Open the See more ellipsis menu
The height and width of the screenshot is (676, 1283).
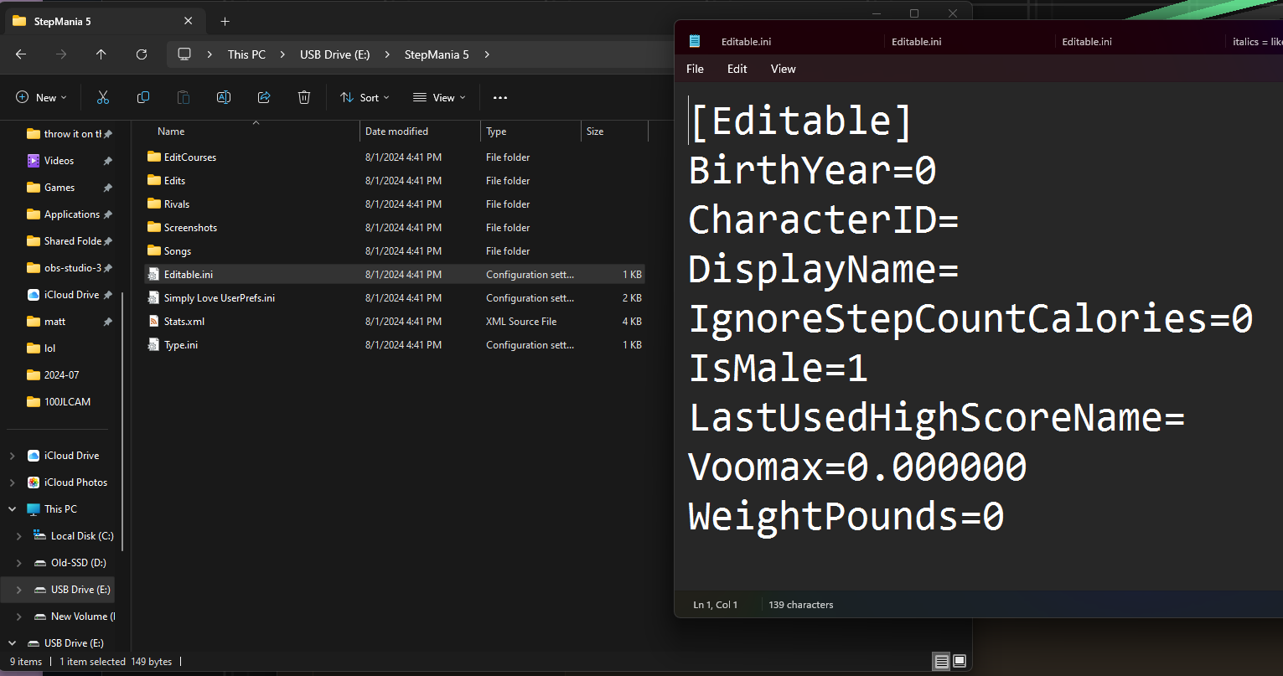pyautogui.click(x=500, y=98)
